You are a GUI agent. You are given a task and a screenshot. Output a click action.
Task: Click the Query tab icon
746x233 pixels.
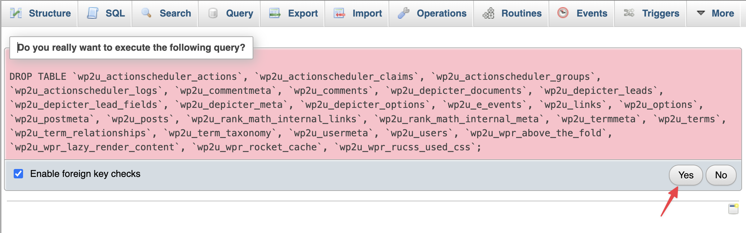pyautogui.click(x=213, y=13)
